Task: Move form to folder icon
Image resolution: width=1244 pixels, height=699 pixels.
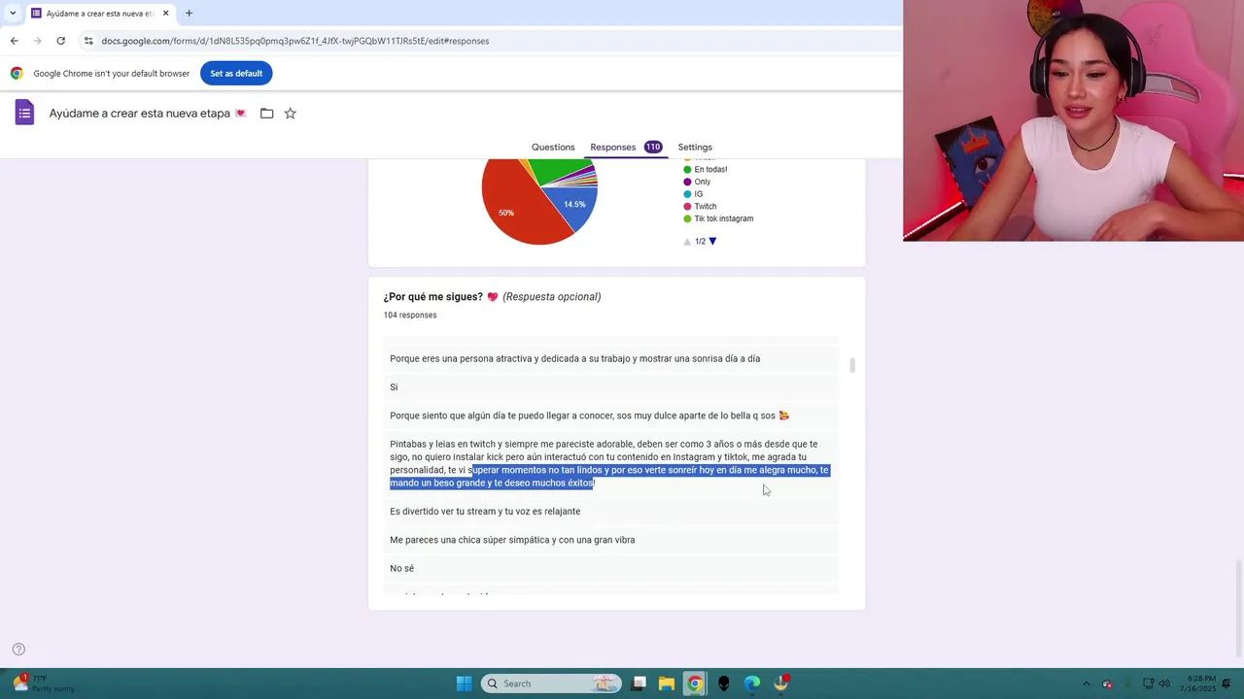Action: tap(266, 114)
